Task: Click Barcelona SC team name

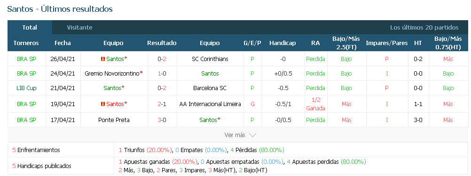Action: (210, 88)
